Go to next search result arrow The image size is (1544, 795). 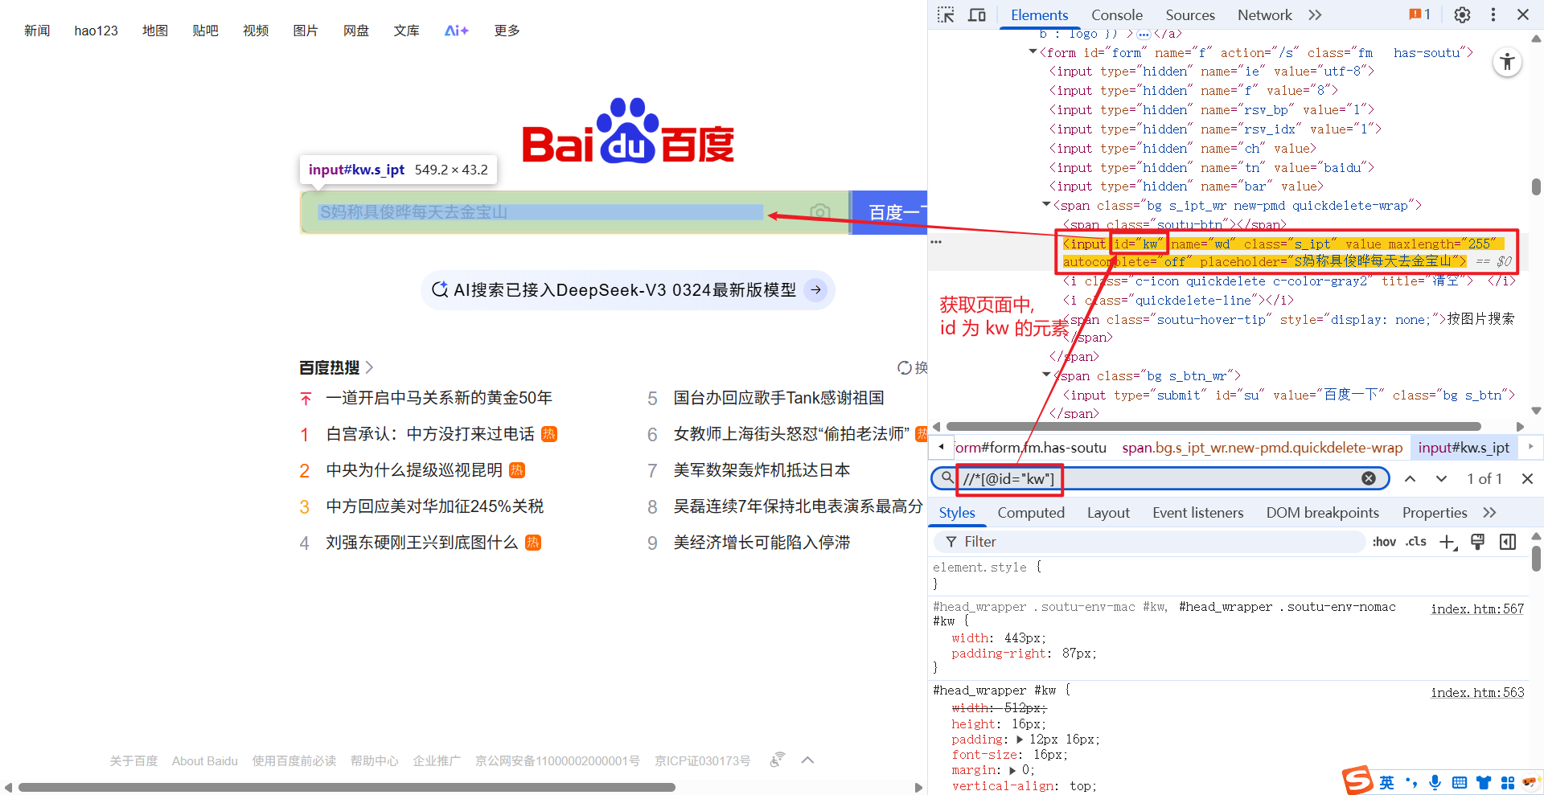tap(1441, 478)
